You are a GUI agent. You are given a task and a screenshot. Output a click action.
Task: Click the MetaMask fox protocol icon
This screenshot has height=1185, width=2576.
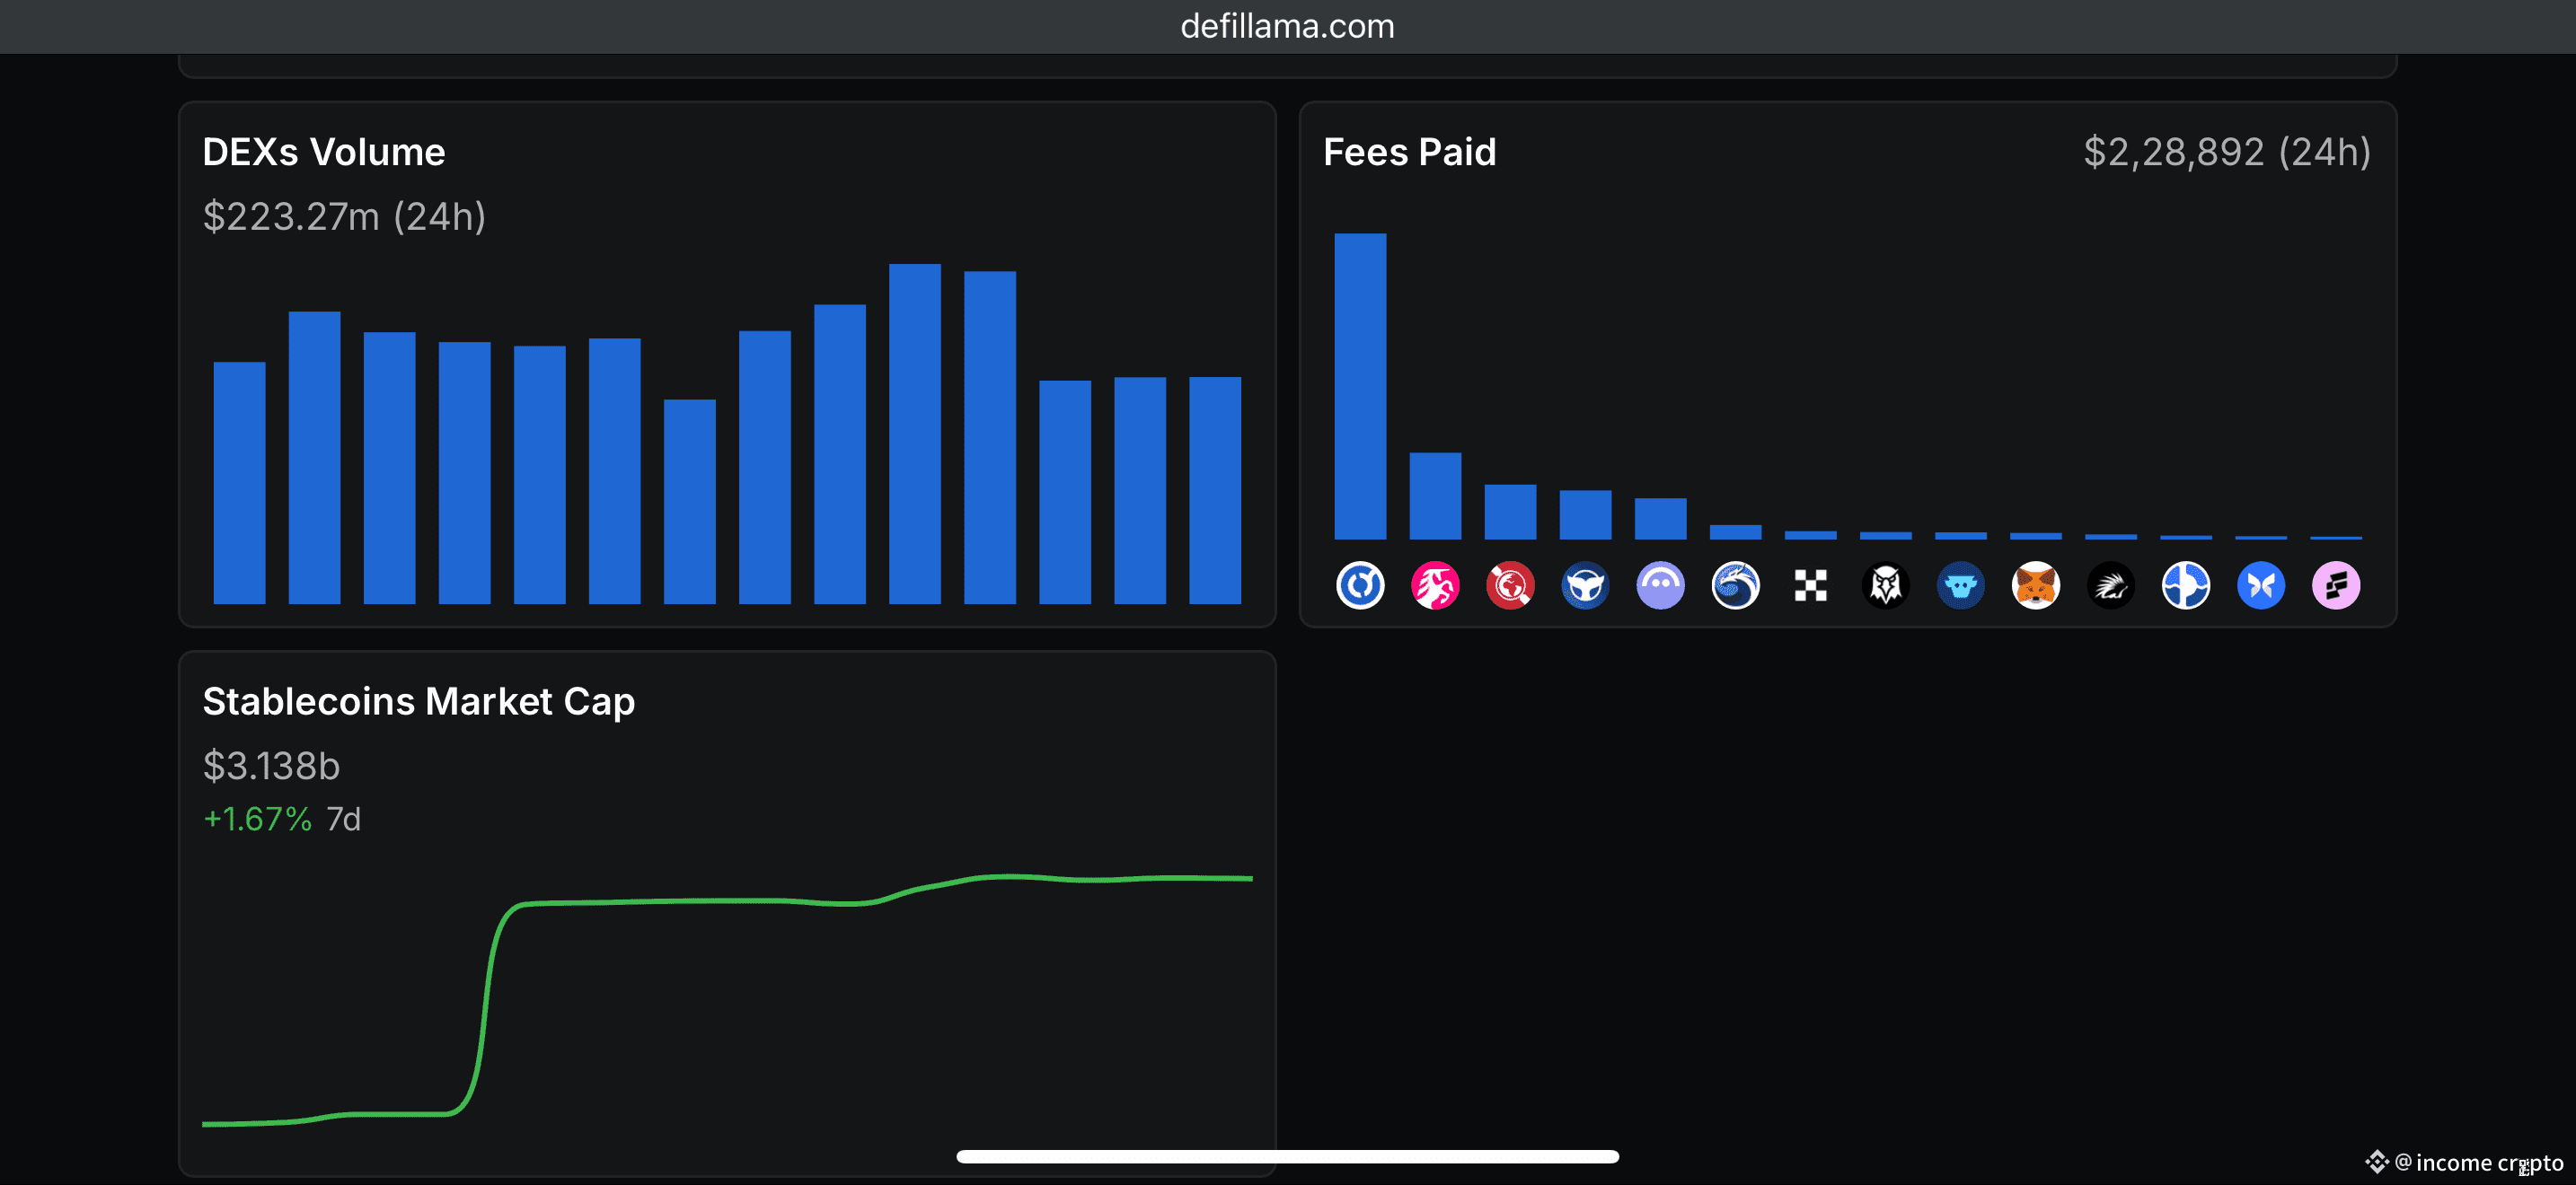pos(2035,585)
